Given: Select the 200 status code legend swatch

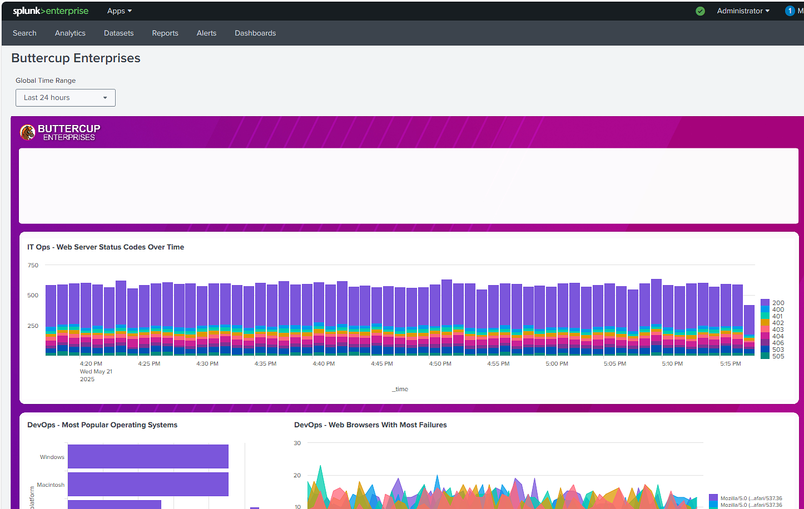Looking at the screenshot, I should click(x=765, y=303).
